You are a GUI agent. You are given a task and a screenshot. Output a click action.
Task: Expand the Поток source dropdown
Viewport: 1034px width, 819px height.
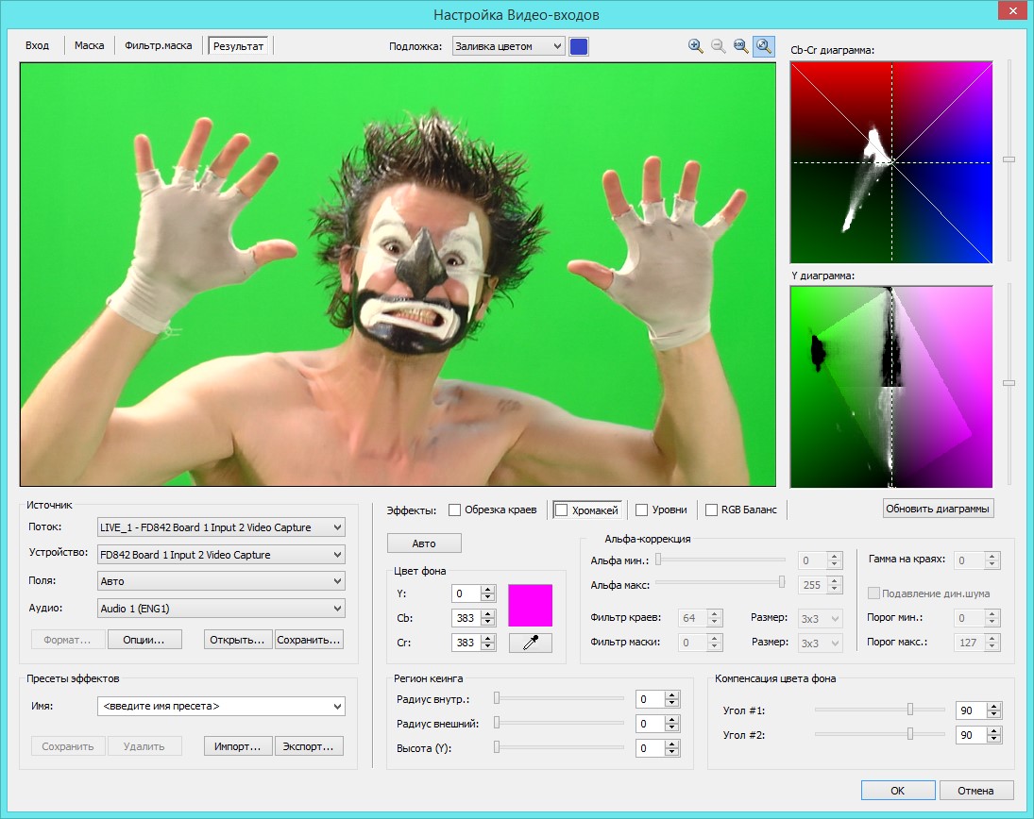tap(221, 527)
